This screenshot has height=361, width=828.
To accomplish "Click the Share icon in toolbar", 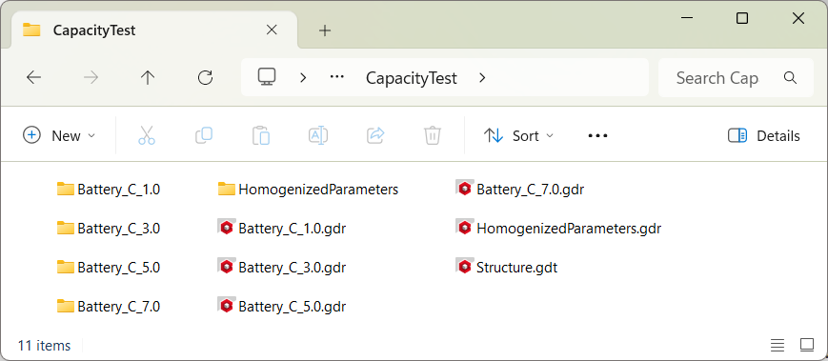I will [x=375, y=135].
